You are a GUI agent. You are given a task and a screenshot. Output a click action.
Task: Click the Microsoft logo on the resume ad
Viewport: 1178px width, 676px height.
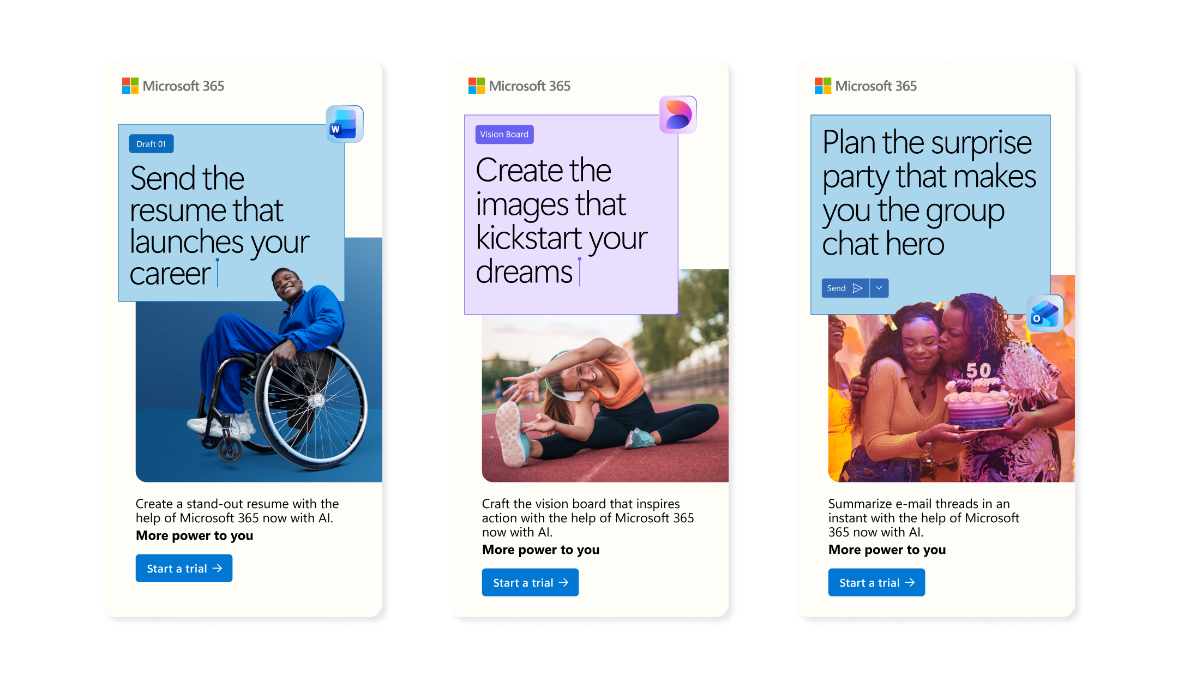(130, 86)
